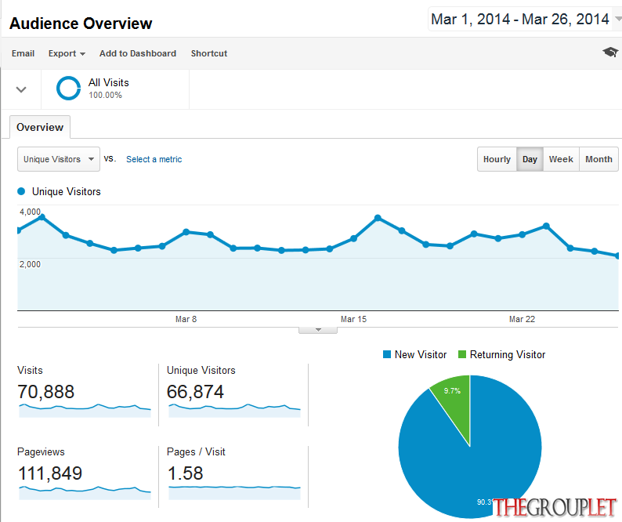622x522 pixels.
Task: Click the Pages / Visit value 1.58
Action: click(185, 473)
